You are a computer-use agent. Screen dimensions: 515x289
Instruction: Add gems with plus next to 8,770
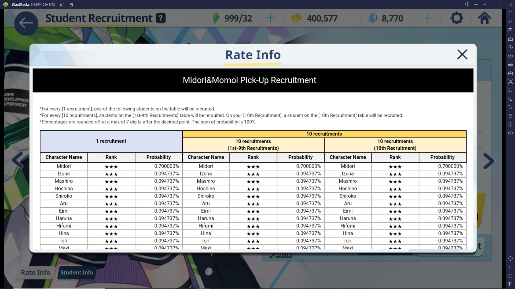(428, 18)
